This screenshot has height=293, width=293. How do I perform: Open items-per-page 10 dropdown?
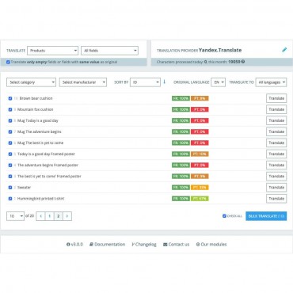click(15, 216)
